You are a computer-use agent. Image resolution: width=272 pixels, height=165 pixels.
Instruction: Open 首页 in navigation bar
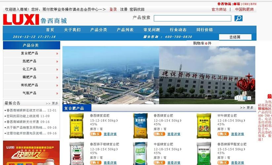tap(50, 30)
